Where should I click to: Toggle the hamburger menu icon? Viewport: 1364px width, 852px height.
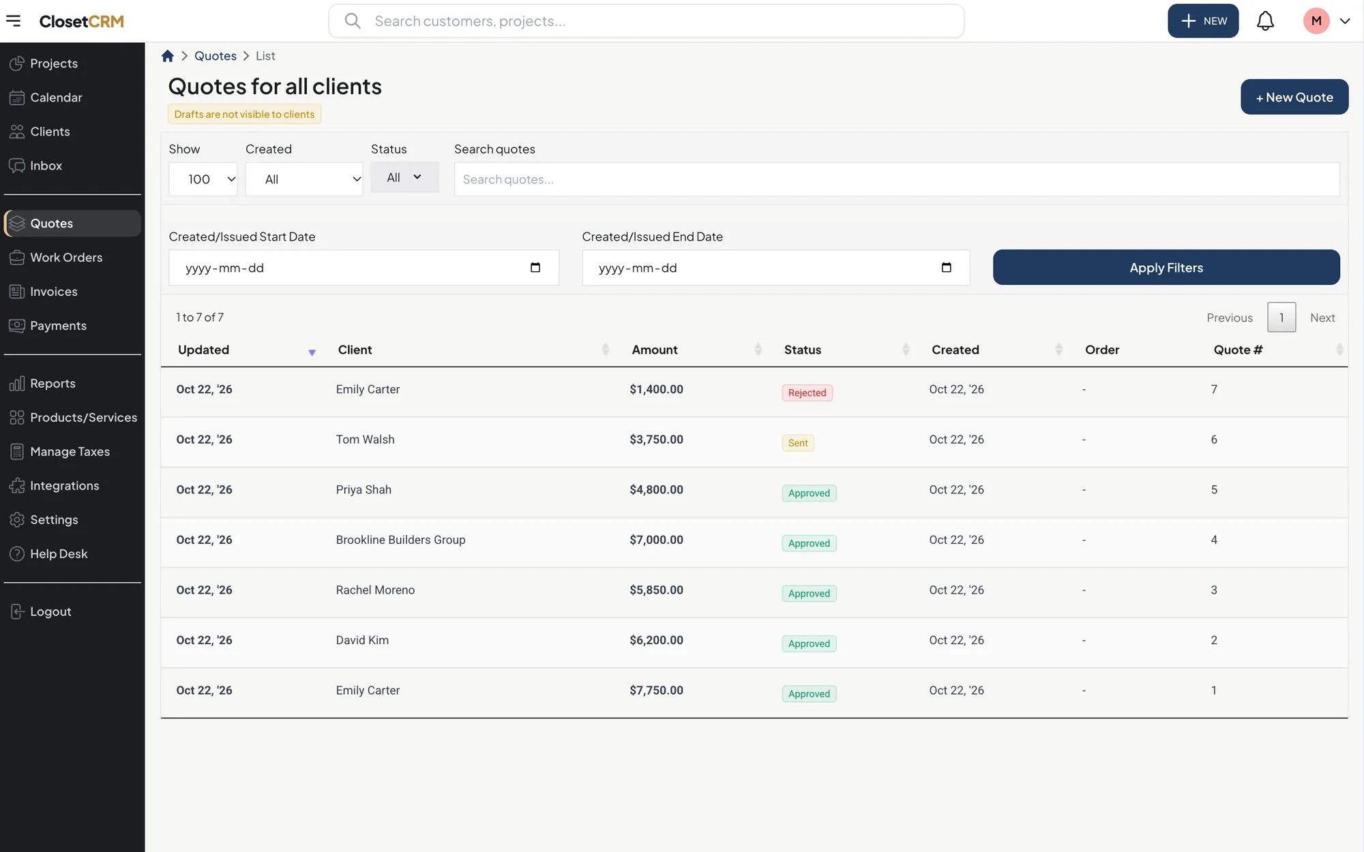pos(13,20)
